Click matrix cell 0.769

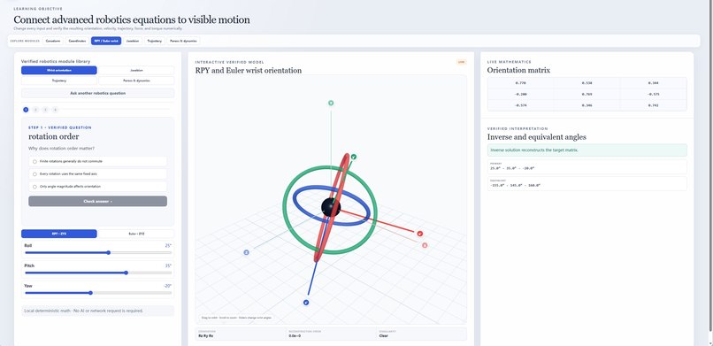(x=587, y=94)
